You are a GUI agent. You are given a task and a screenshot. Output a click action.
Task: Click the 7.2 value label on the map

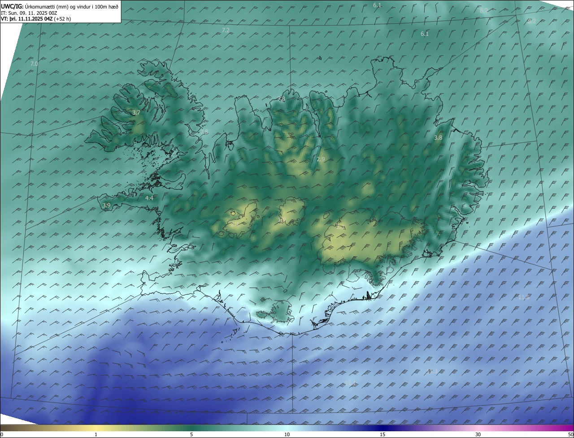(226, 30)
